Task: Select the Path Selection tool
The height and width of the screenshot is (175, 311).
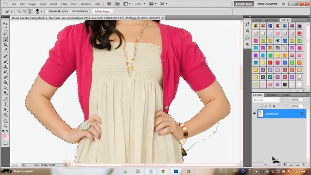Action: [x=5, y=109]
